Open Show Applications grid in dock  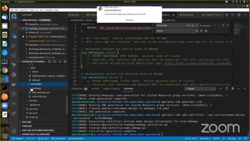coord(5,136)
